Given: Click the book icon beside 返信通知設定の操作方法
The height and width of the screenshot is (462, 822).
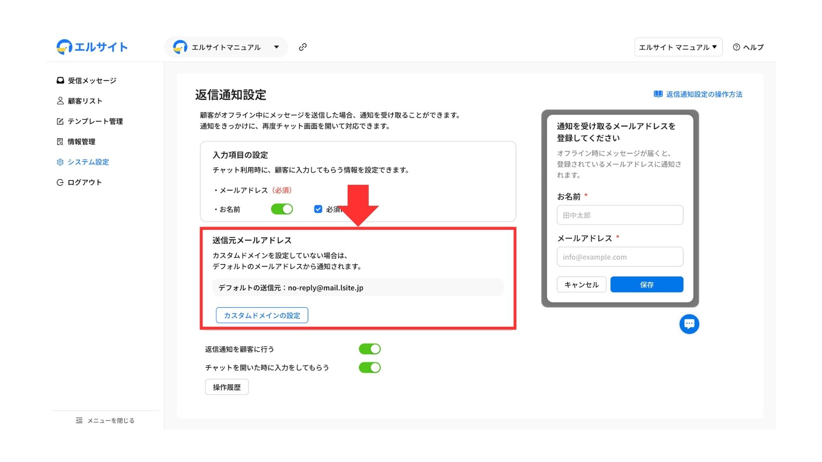Looking at the screenshot, I should pos(658,94).
